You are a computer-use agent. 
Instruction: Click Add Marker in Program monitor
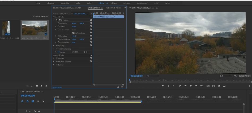[x=163, y=86]
